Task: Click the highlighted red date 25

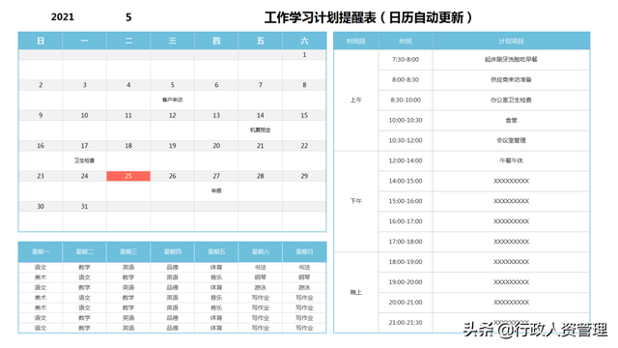Action: click(x=128, y=176)
